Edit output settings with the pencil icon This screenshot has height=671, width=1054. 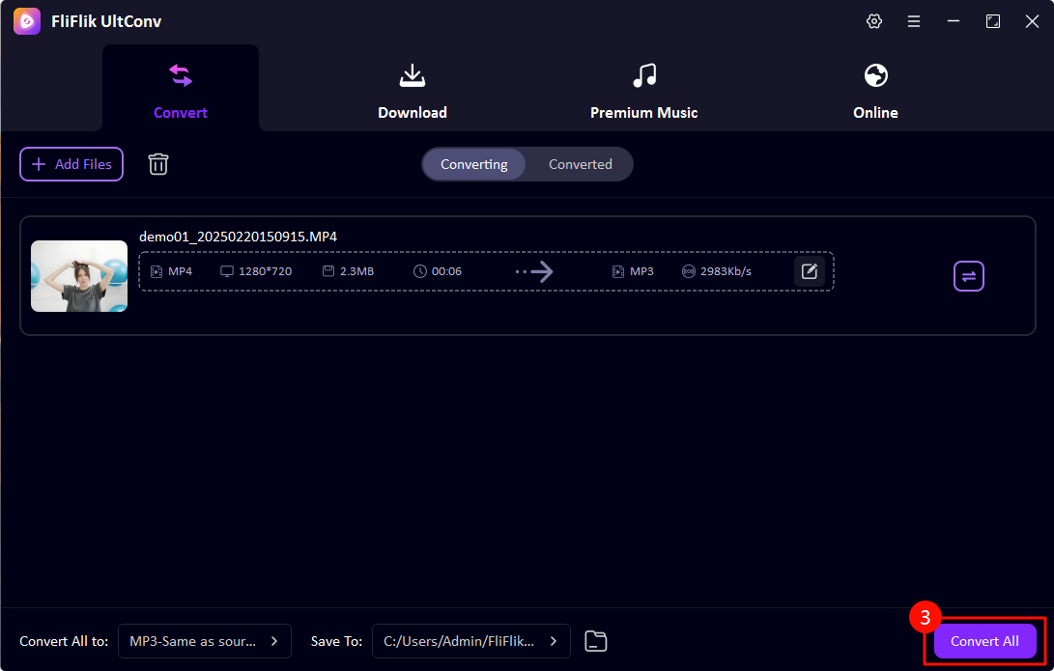(810, 271)
